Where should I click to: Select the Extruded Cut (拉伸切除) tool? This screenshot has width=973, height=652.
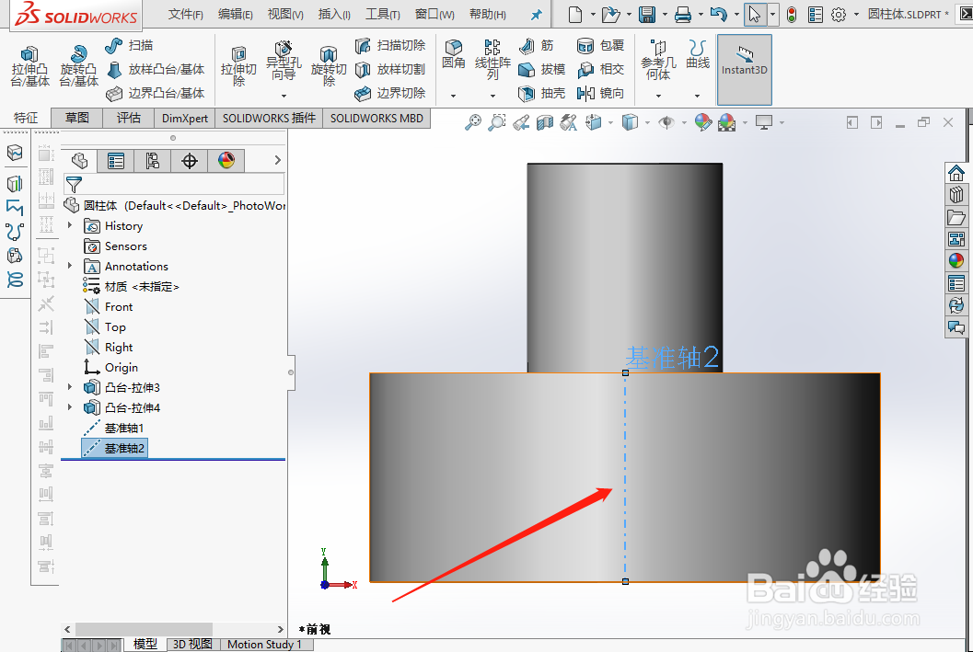238,66
